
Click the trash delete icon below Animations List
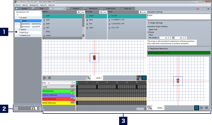point(40,109)
